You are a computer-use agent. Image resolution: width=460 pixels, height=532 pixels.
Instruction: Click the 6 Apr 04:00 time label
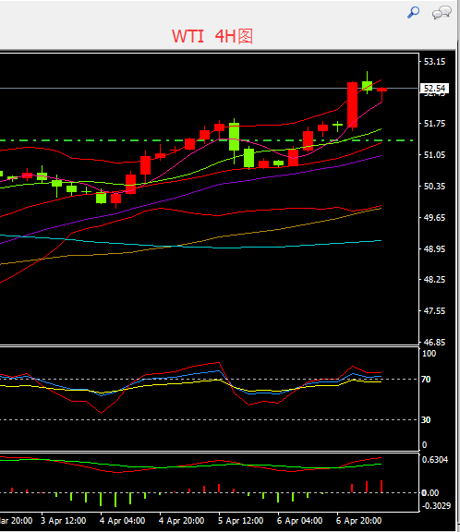(x=299, y=521)
